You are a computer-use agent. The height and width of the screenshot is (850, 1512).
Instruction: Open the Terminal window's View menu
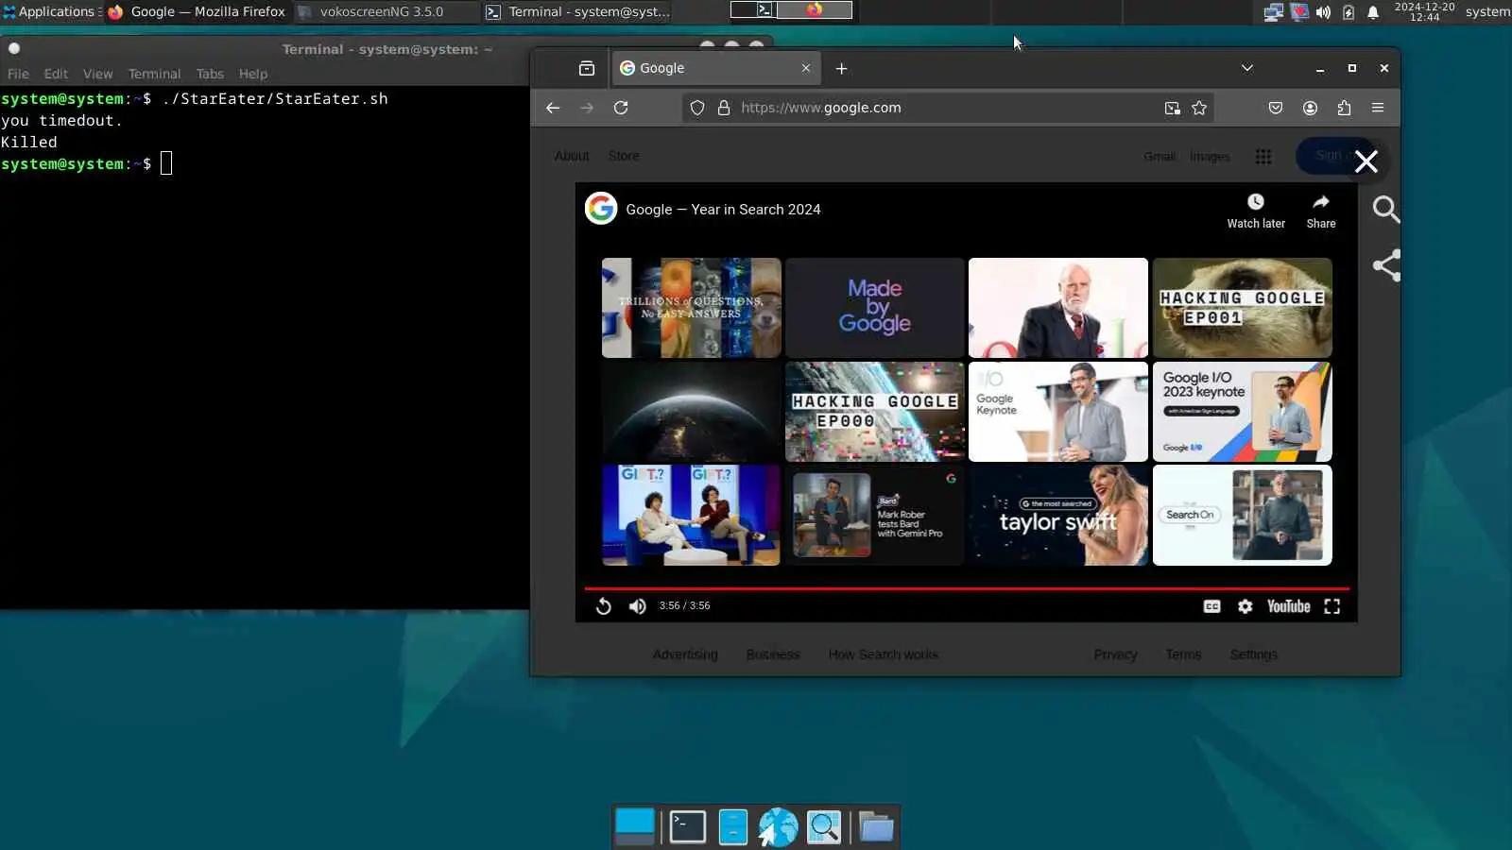(97, 74)
